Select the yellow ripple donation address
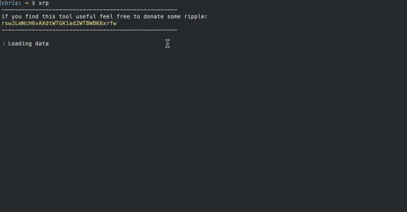The height and width of the screenshot is (212, 407). coord(59,23)
